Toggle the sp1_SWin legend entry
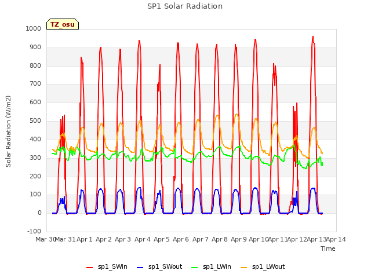 107,267
